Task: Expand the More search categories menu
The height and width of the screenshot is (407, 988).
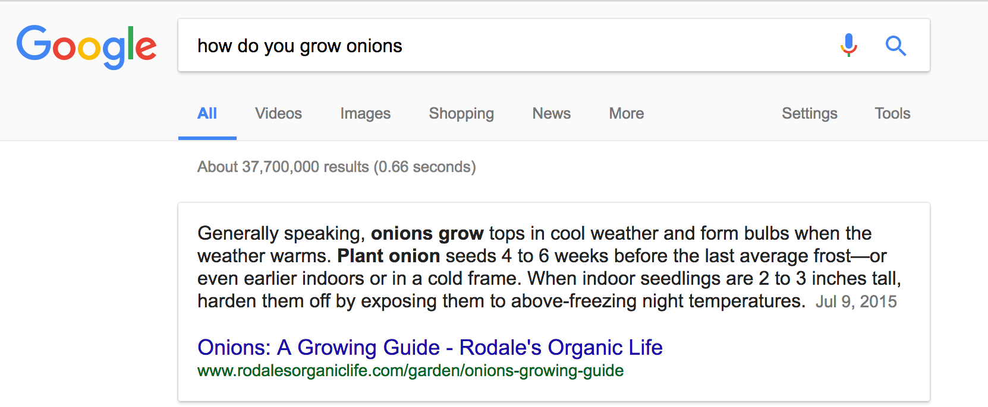Action: pyautogui.click(x=626, y=113)
